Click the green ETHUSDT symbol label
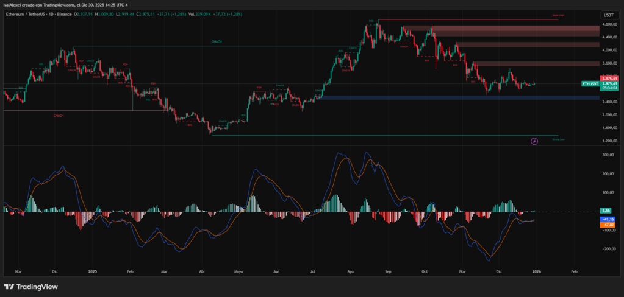Image resolution: width=624 pixels, height=297 pixels. [x=590, y=83]
